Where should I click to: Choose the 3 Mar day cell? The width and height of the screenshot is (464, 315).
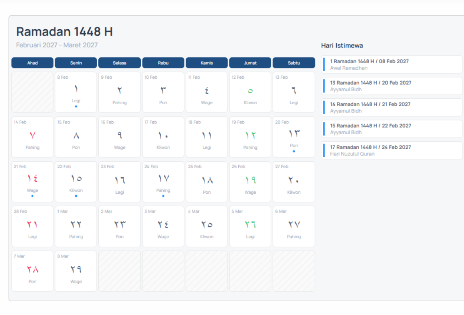[x=163, y=227]
